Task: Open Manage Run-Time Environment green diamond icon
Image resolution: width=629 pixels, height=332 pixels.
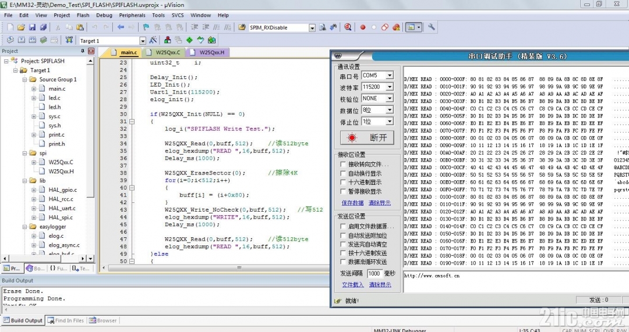Action: (189, 40)
